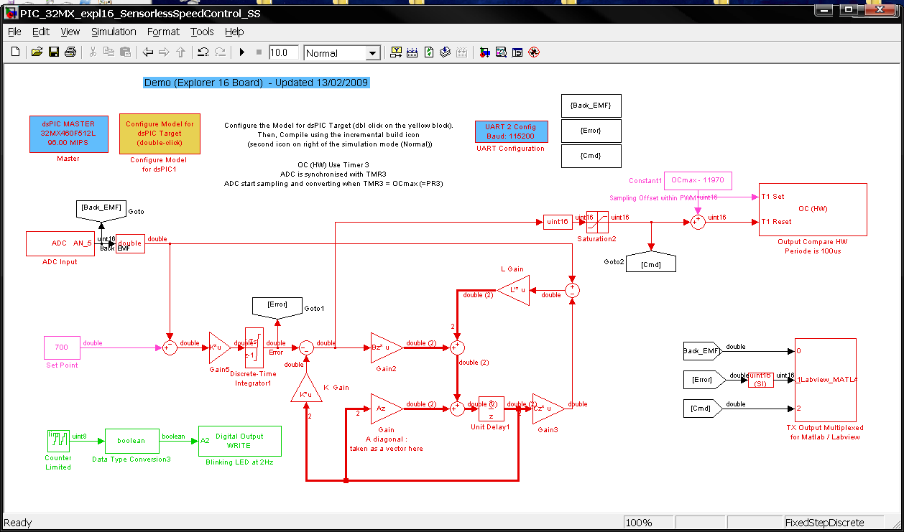Click the Build subsystem layered icon
The height and width of the screenshot is (532, 904).
point(445,52)
